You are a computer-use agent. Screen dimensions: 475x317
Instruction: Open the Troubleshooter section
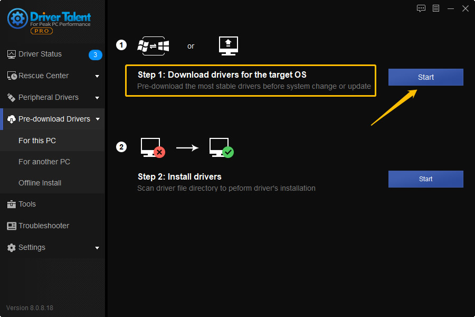tap(52, 226)
